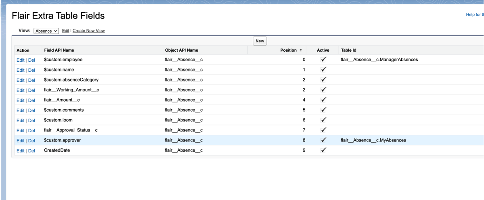Edit the $custom.employee row
Viewport: 484px width, 200px height.
point(20,60)
